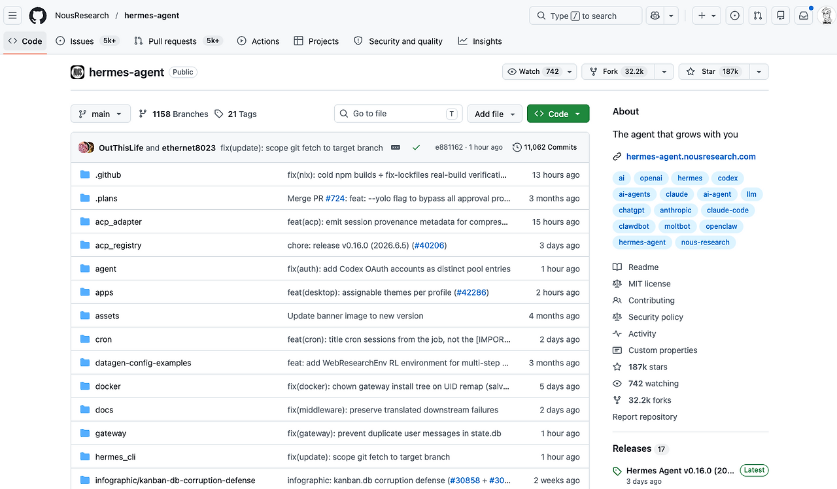Switch to the Security and quality tab
The height and width of the screenshot is (489, 837).
[x=398, y=41]
